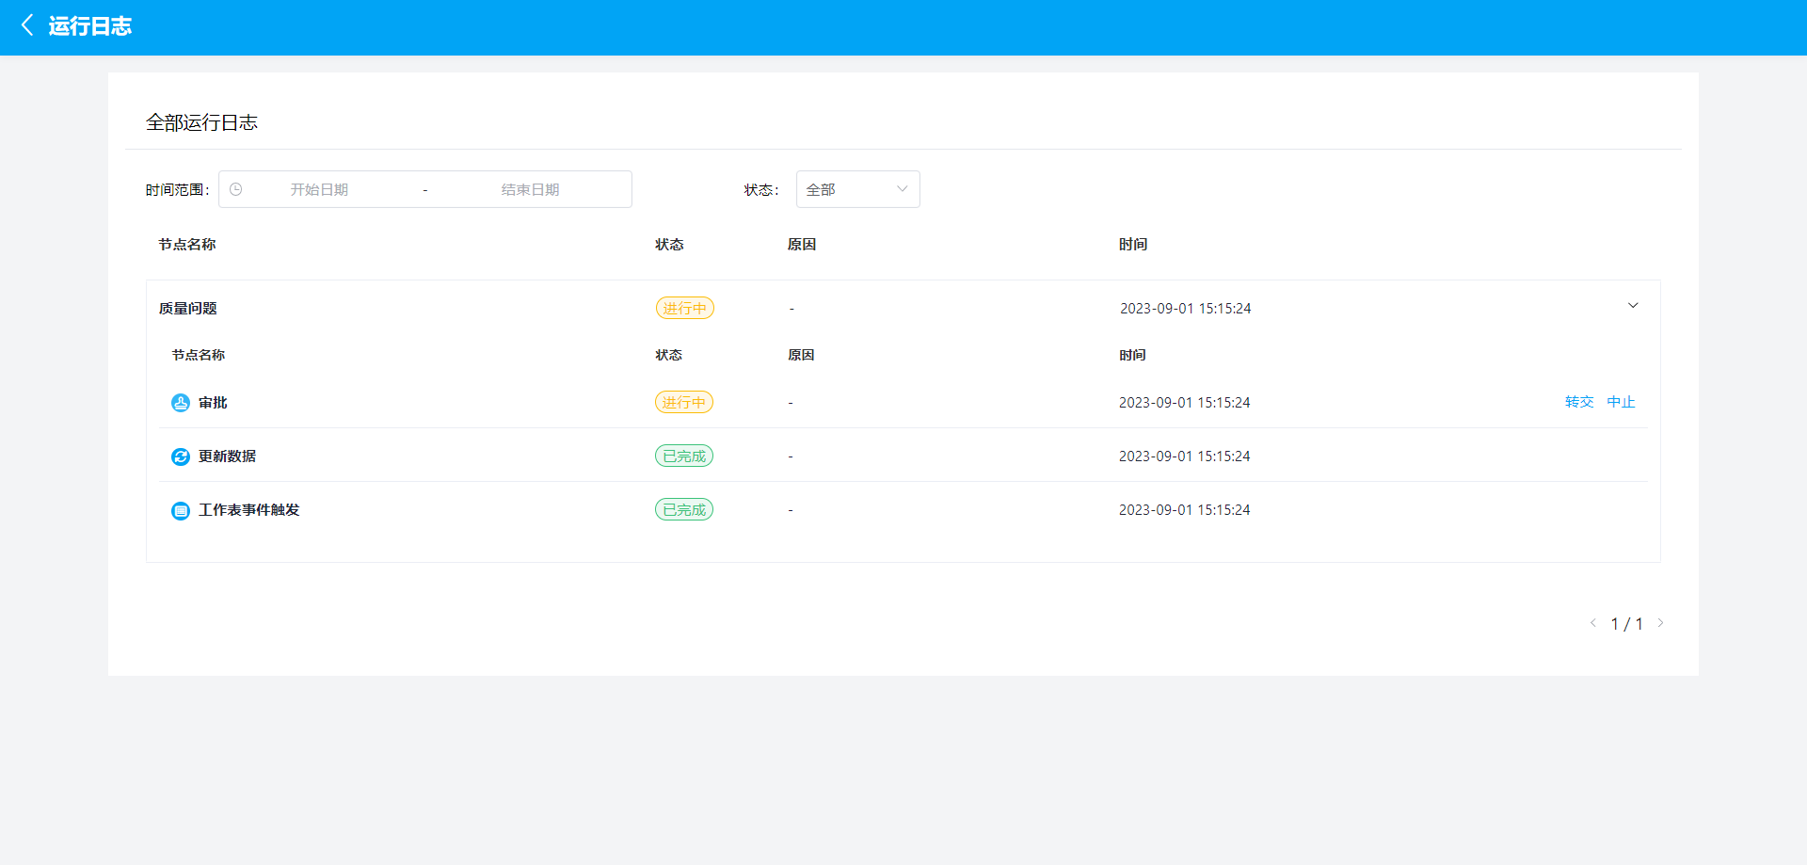Click 中止 link for 审批 node
Viewport: 1807px width, 865px height.
click(1621, 402)
